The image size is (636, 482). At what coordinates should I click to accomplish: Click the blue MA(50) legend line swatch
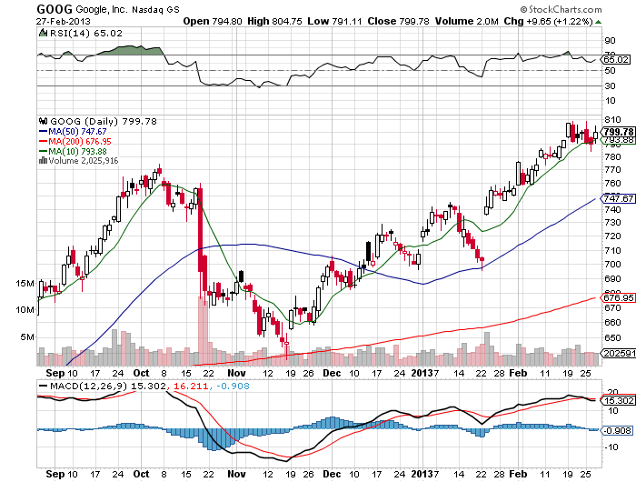coord(43,132)
